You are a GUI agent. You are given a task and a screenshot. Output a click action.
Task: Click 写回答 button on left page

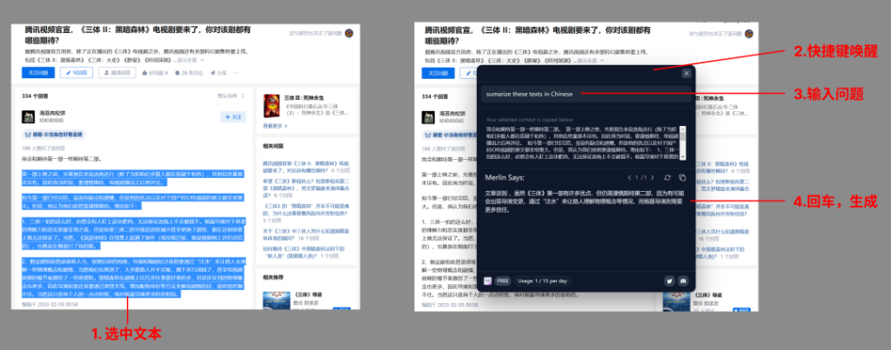tap(77, 73)
